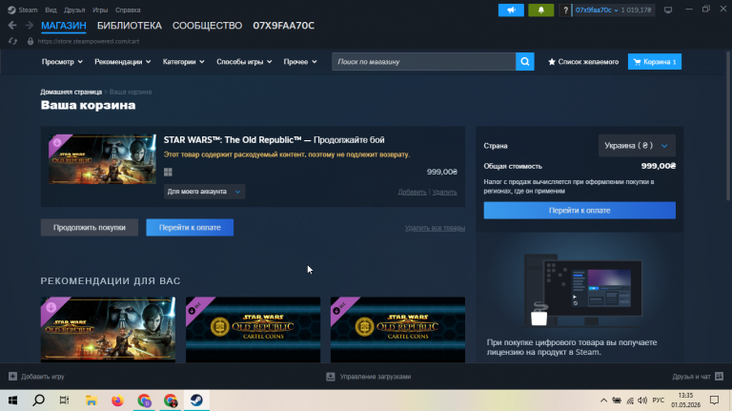Click the wishlist star icon

(x=551, y=62)
